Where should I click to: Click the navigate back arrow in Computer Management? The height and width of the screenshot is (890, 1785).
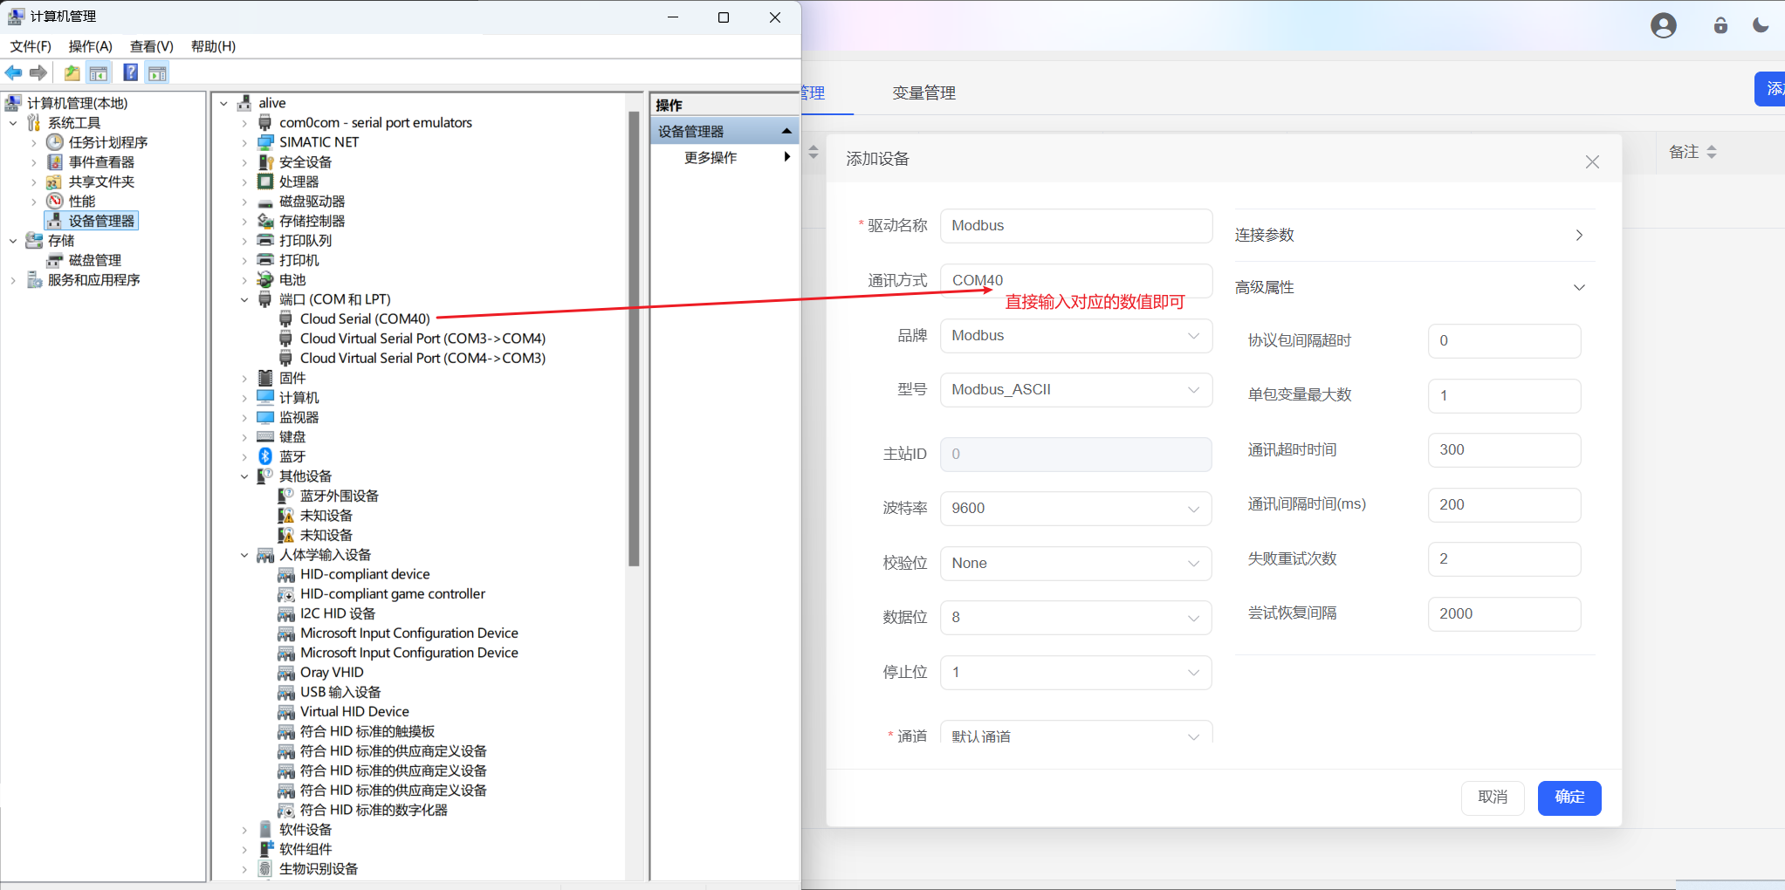click(x=13, y=72)
